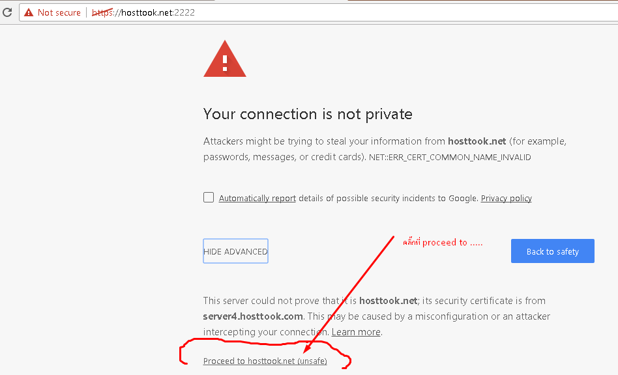This screenshot has width=618, height=375.
Task: Open site info via "Not secure" label
Action: click(x=59, y=12)
